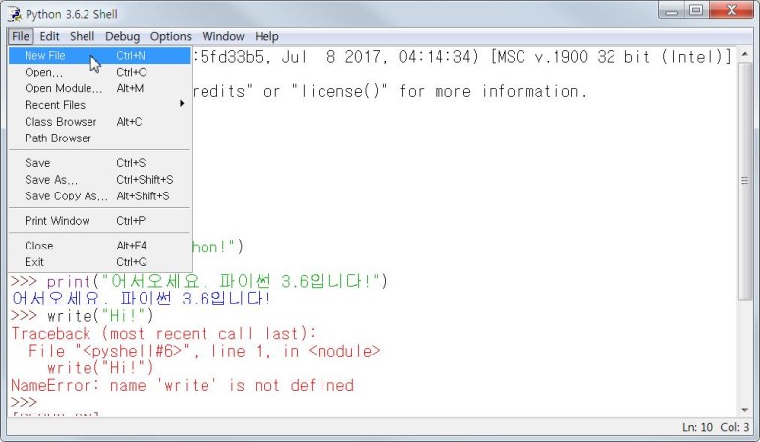Open the Path Browser
This screenshot has height=442, width=760.
99,138
